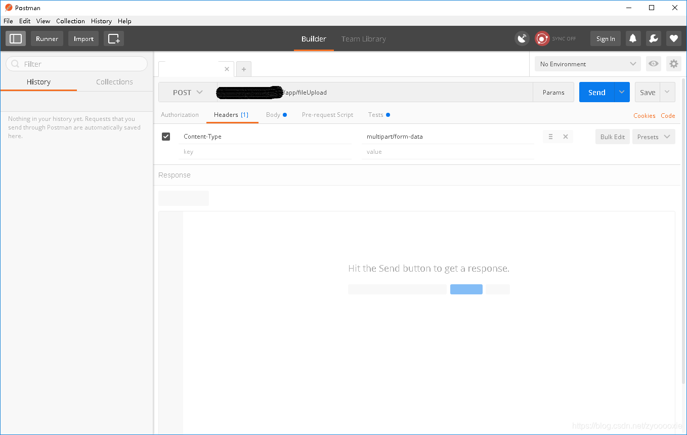Open the Help menu
This screenshot has height=435, width=687.
124,21
